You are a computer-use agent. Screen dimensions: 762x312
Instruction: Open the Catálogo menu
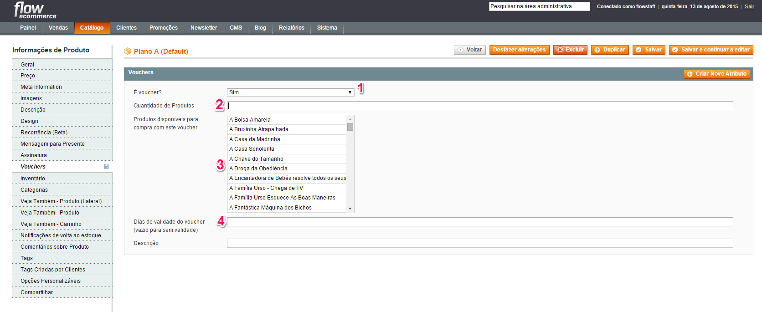click(92, 28)
